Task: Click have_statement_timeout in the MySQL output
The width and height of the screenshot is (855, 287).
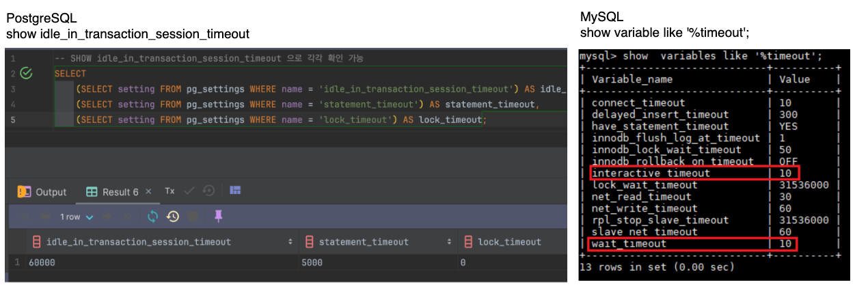Action: point(660,126)
